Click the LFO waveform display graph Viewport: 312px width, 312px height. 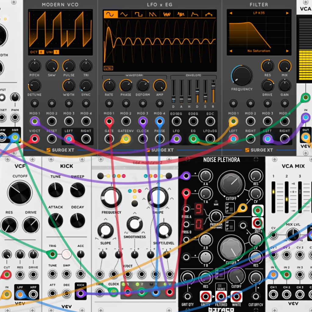click(160, 41)
